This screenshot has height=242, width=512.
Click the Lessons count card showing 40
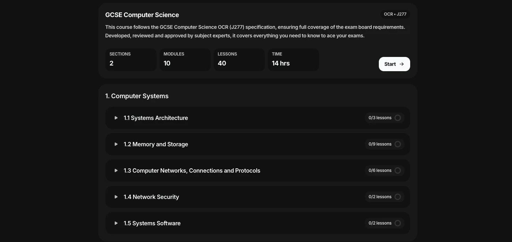pos(239,60)
